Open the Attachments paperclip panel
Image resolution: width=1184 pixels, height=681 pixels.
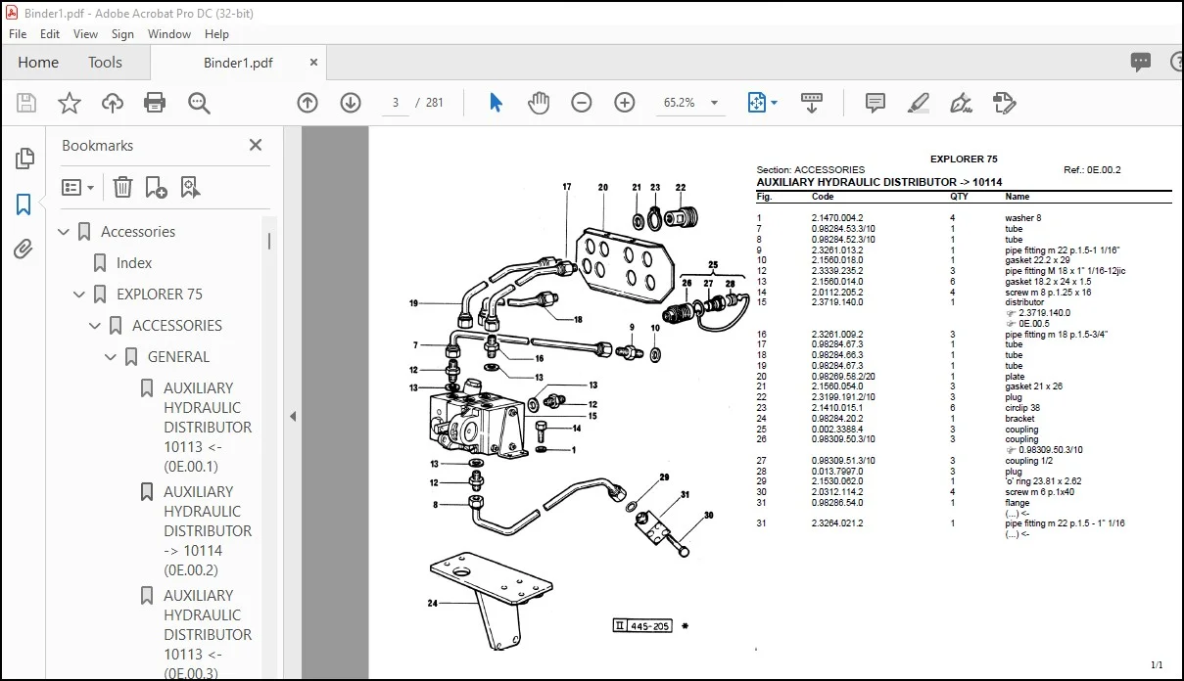pos(24,250)
